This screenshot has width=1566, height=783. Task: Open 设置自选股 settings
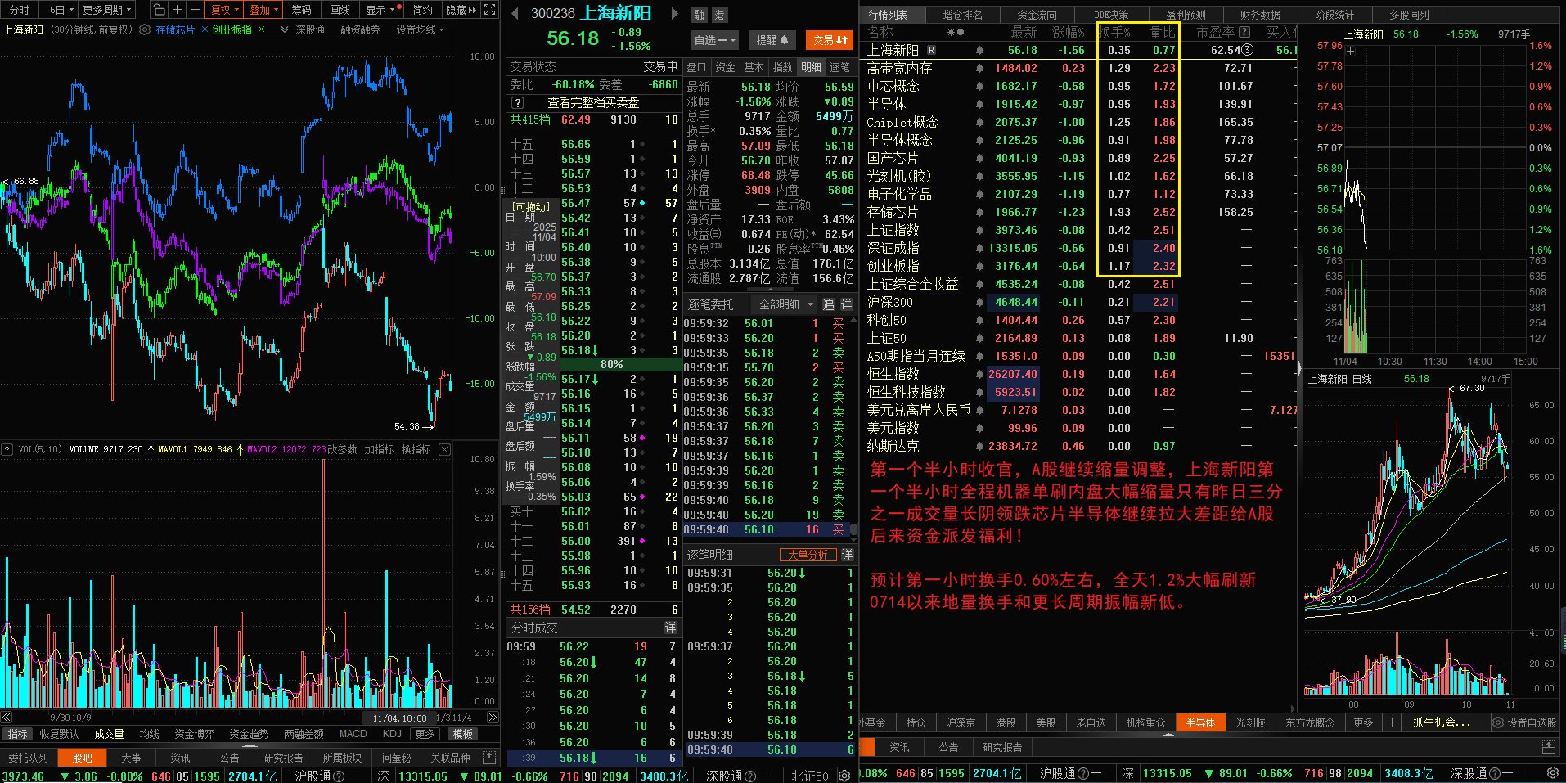(x=1524, y=722)
